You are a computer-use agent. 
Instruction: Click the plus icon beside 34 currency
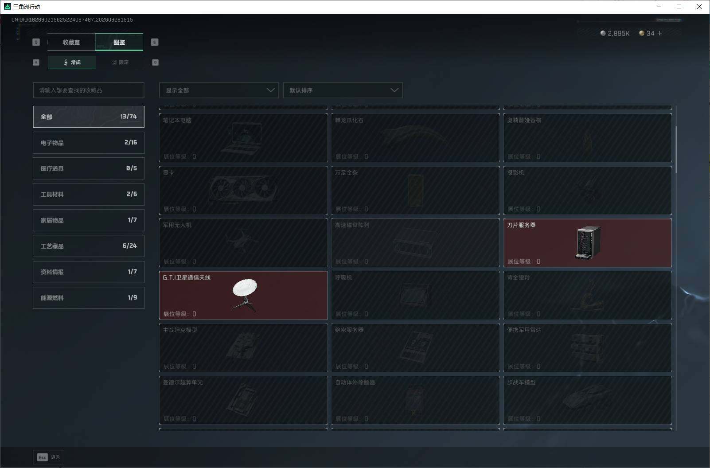[659, 33]
